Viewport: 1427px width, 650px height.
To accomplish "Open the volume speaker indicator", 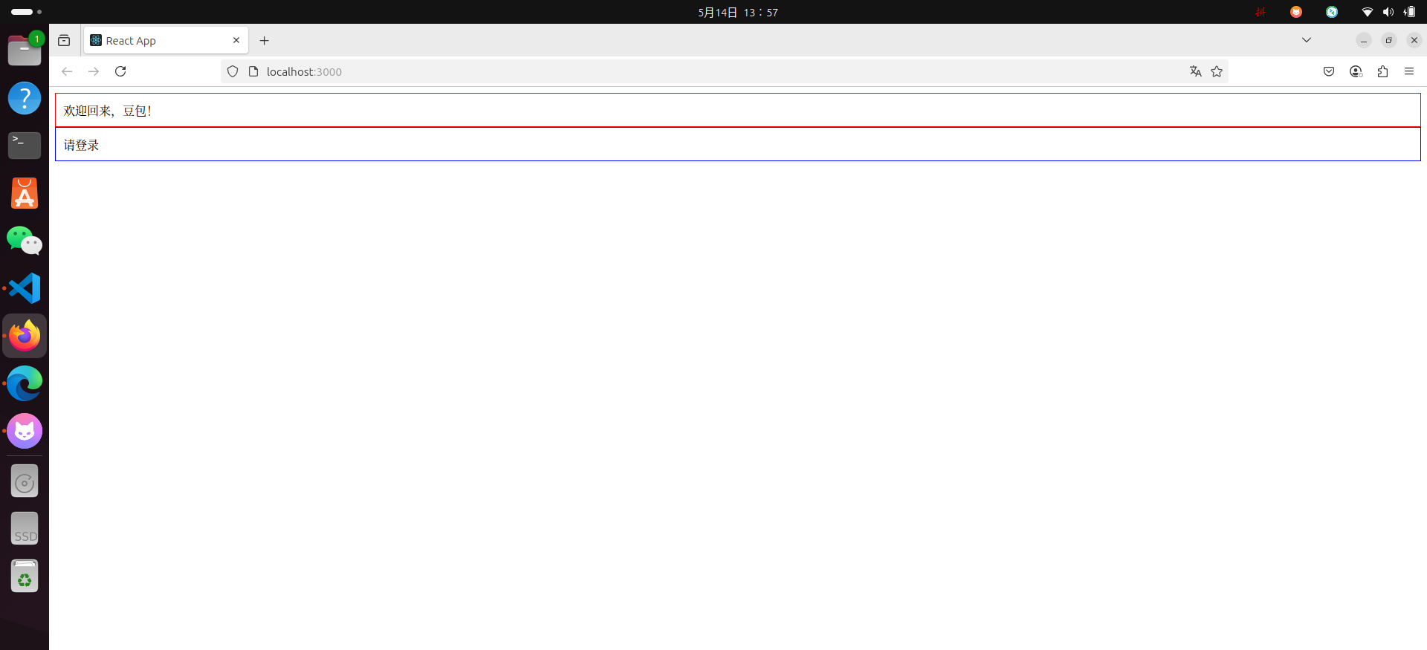I will (1388, 12).
